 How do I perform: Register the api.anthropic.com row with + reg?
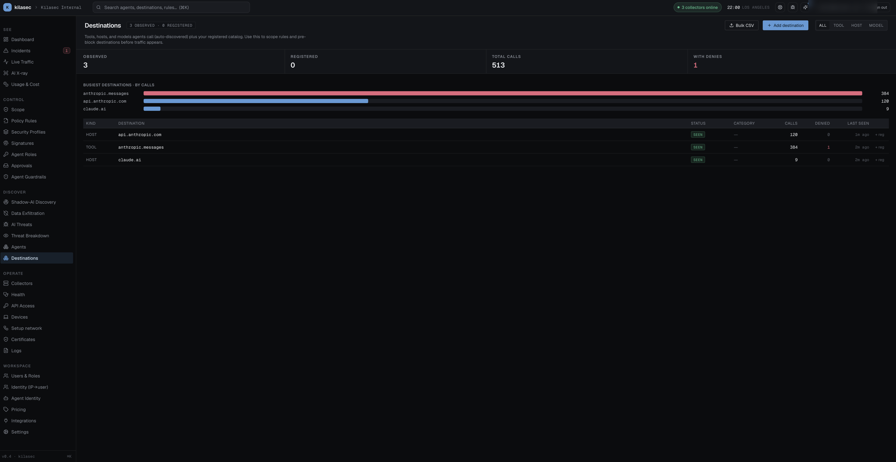879,135
